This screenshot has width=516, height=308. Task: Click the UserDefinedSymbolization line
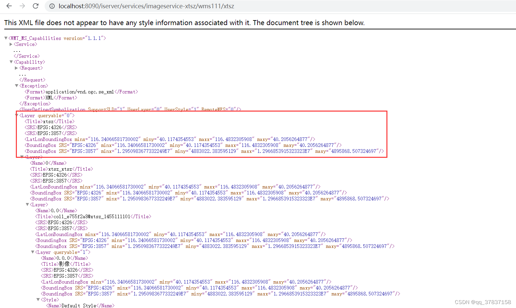pyautogui.click(x=130, y=109)
